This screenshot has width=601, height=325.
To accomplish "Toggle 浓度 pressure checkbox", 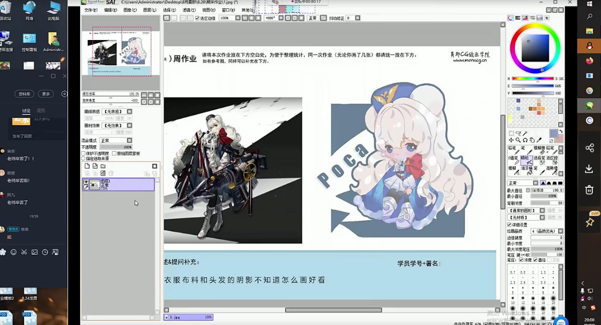I will pos(521,260).
